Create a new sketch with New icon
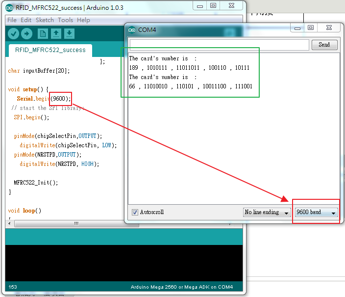Image resolution: width=345 pixels, height=297 pixels. tap(43, 34)
